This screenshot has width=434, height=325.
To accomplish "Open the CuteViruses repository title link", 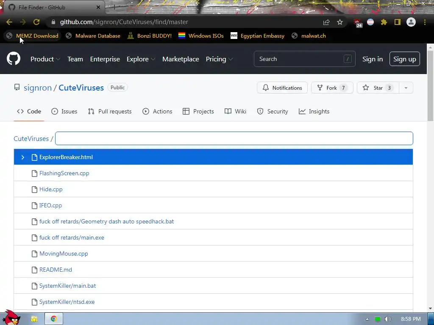I will tap(81, 88).
